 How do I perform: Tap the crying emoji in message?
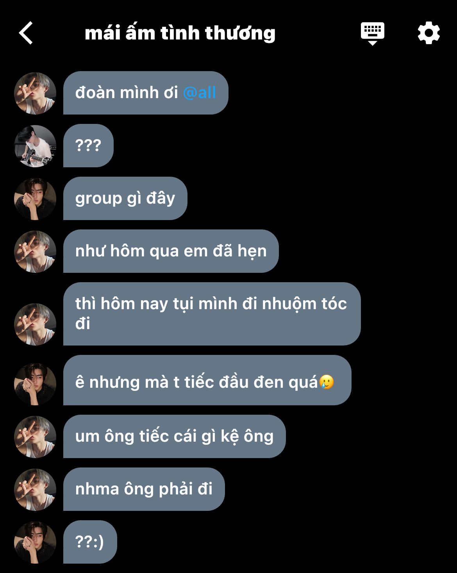327,381
